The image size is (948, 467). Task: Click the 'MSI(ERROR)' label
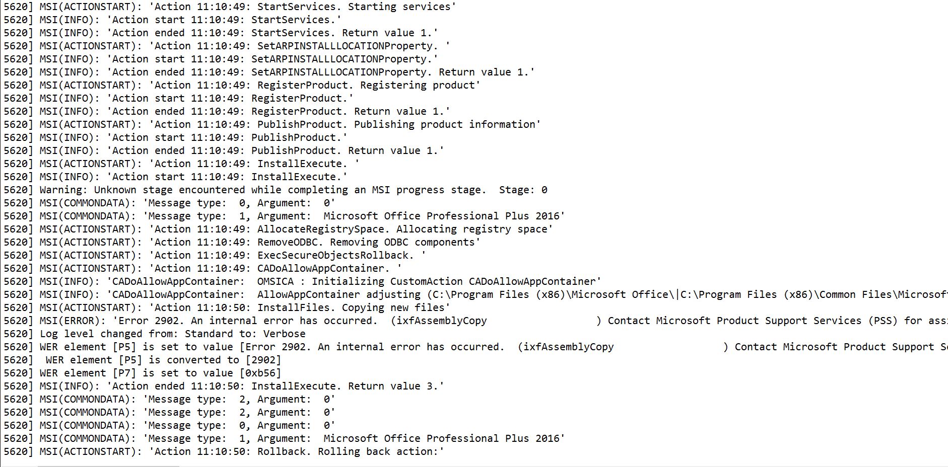pyautogui.click(x=70, y=321)
